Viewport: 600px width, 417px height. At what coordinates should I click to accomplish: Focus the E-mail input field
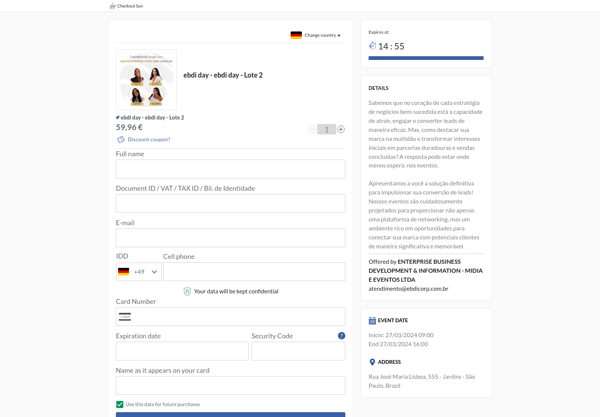[231, 238]
